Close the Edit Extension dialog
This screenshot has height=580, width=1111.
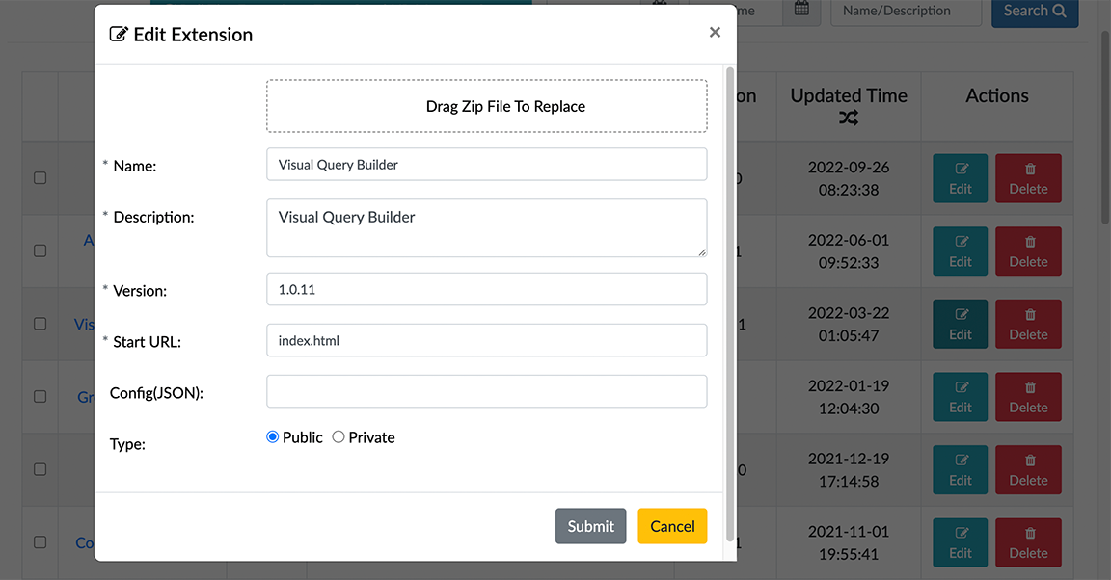pos(715,33)
